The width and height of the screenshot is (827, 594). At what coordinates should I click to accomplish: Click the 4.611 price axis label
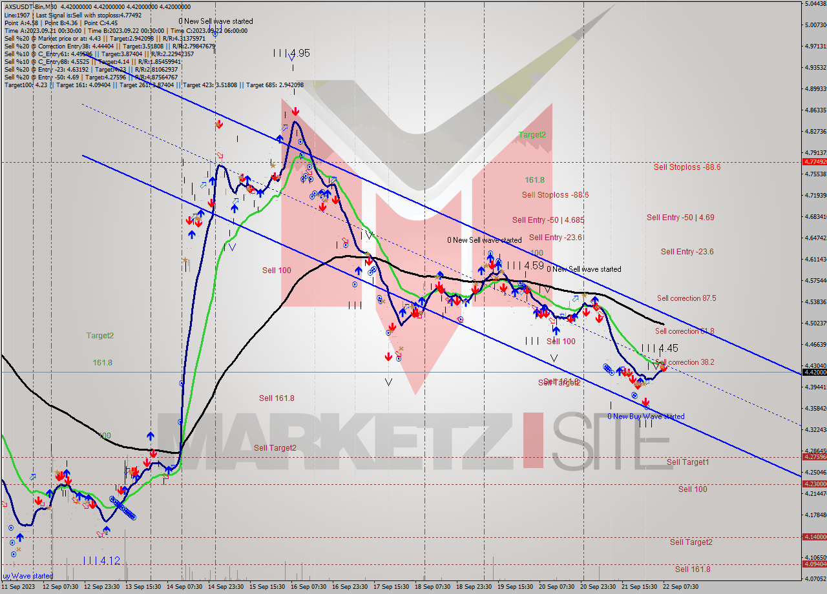[815, 259]
